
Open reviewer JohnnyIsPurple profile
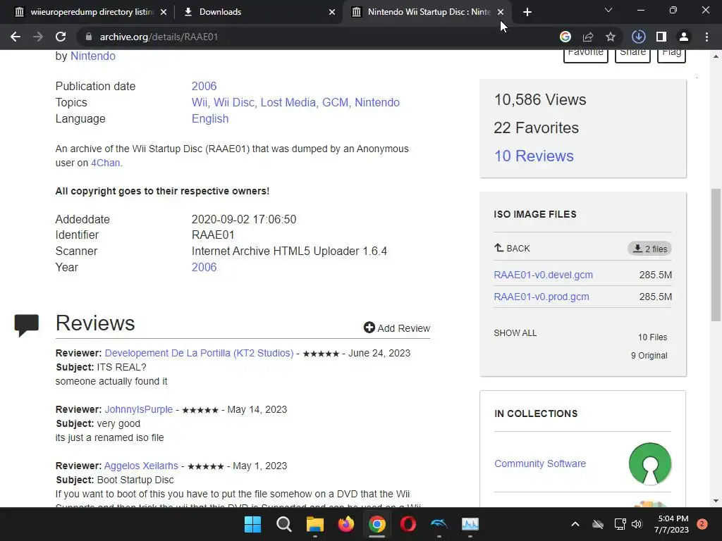click(x=139, y=409)
